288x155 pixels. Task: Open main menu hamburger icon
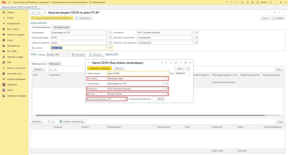coord(9,2)
